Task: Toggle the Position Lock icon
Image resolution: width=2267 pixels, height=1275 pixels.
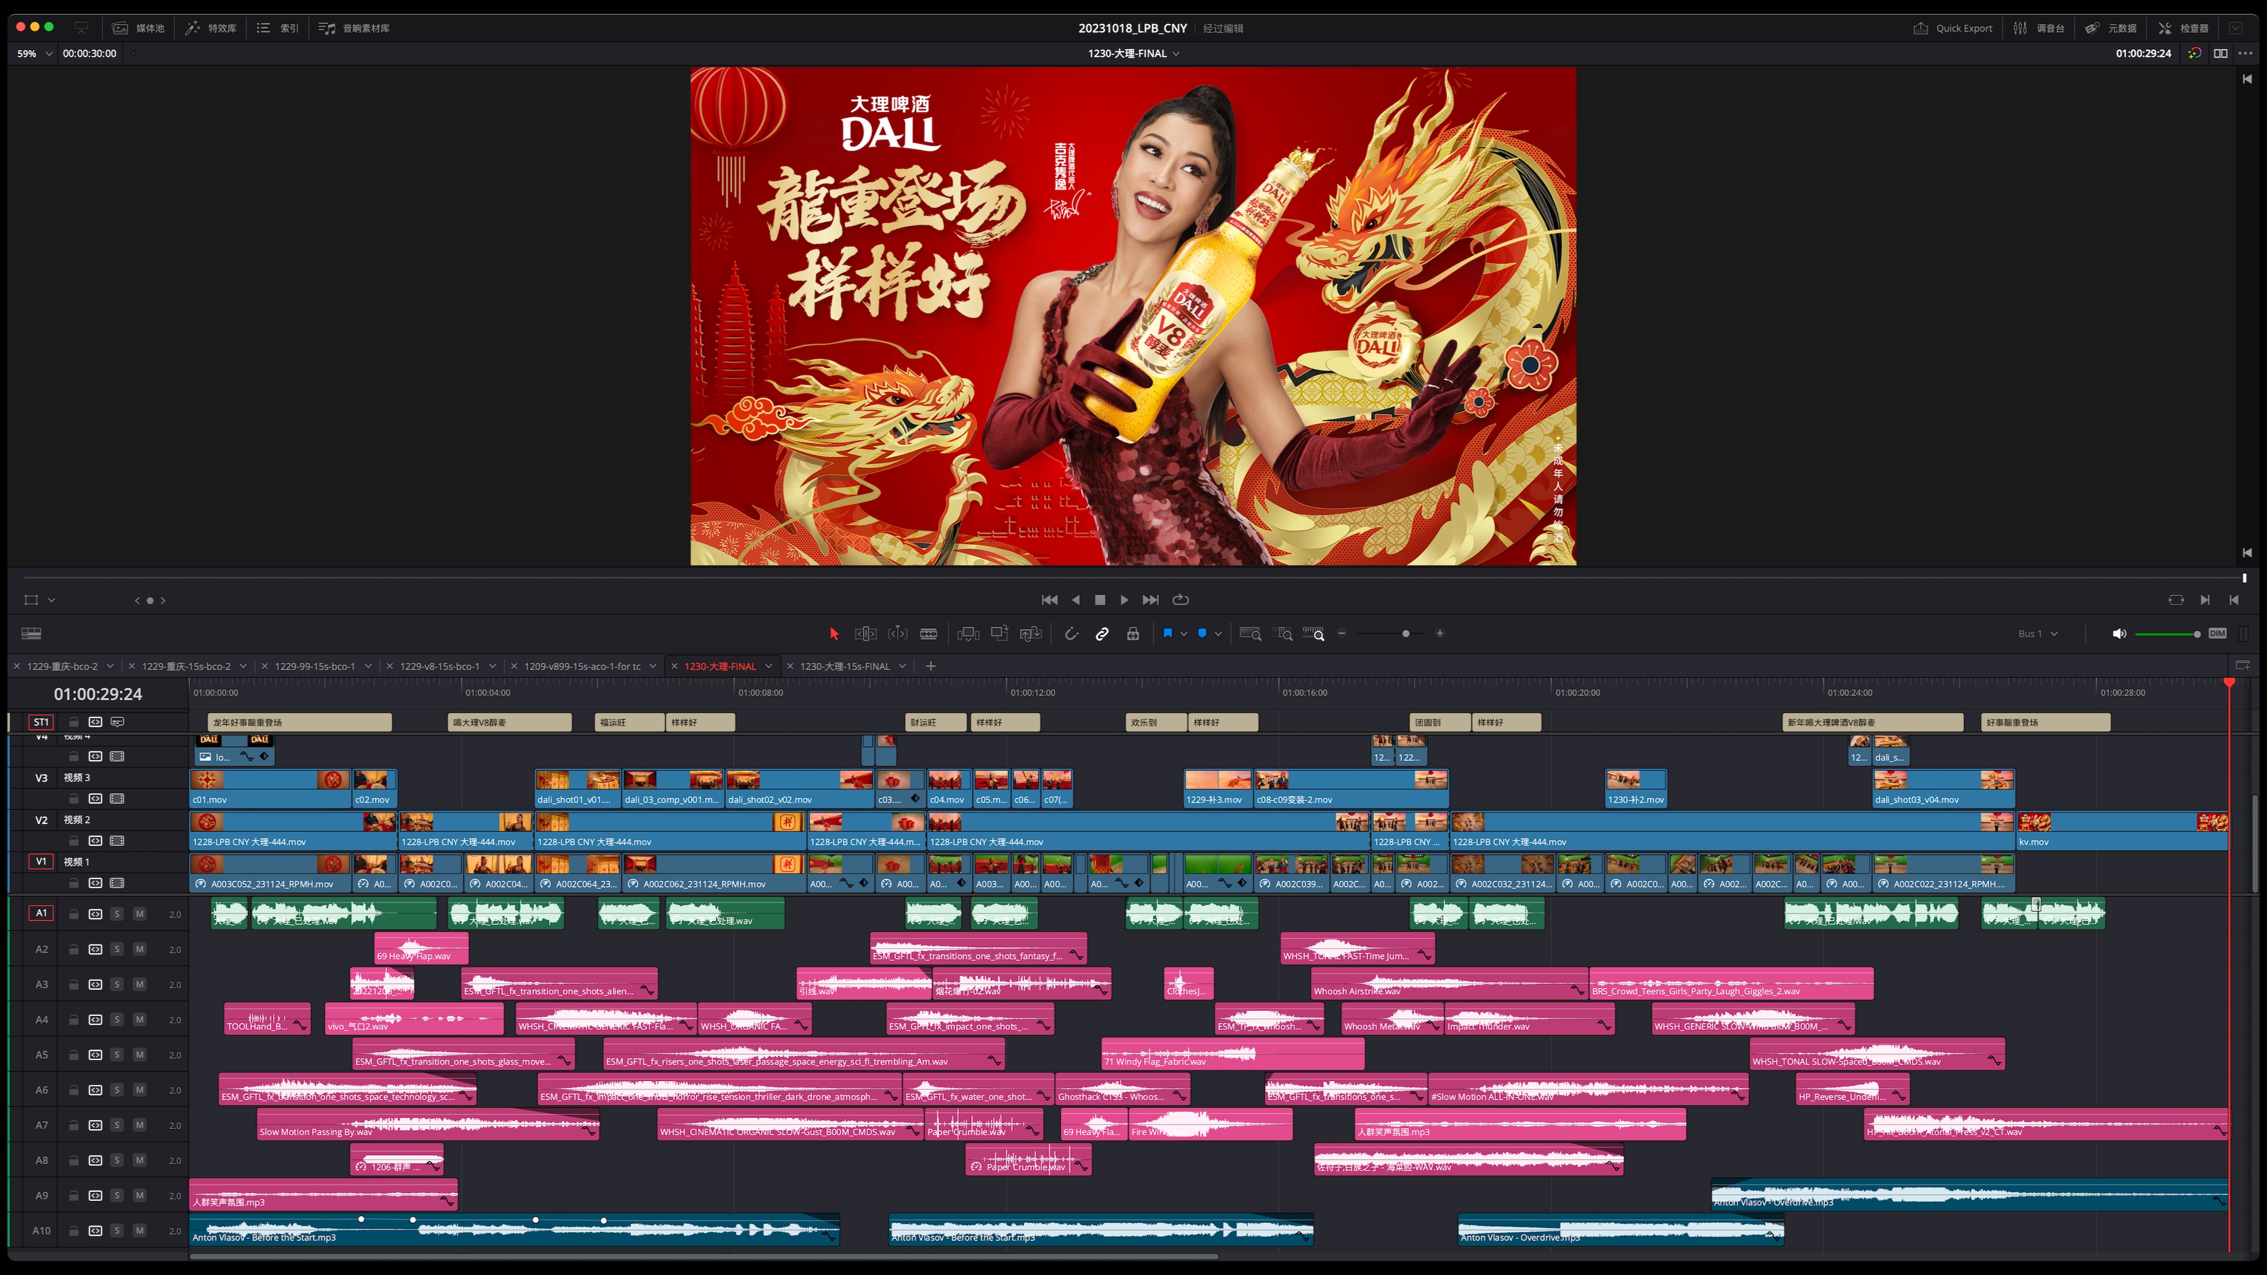Action: (x=1133, y=633)
